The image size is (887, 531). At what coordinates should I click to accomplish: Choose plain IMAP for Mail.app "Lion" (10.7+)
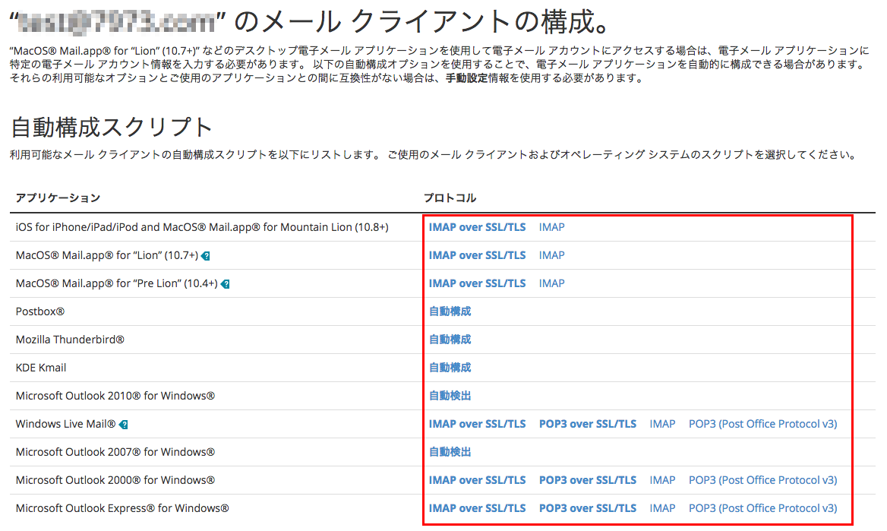click(551, 255)
